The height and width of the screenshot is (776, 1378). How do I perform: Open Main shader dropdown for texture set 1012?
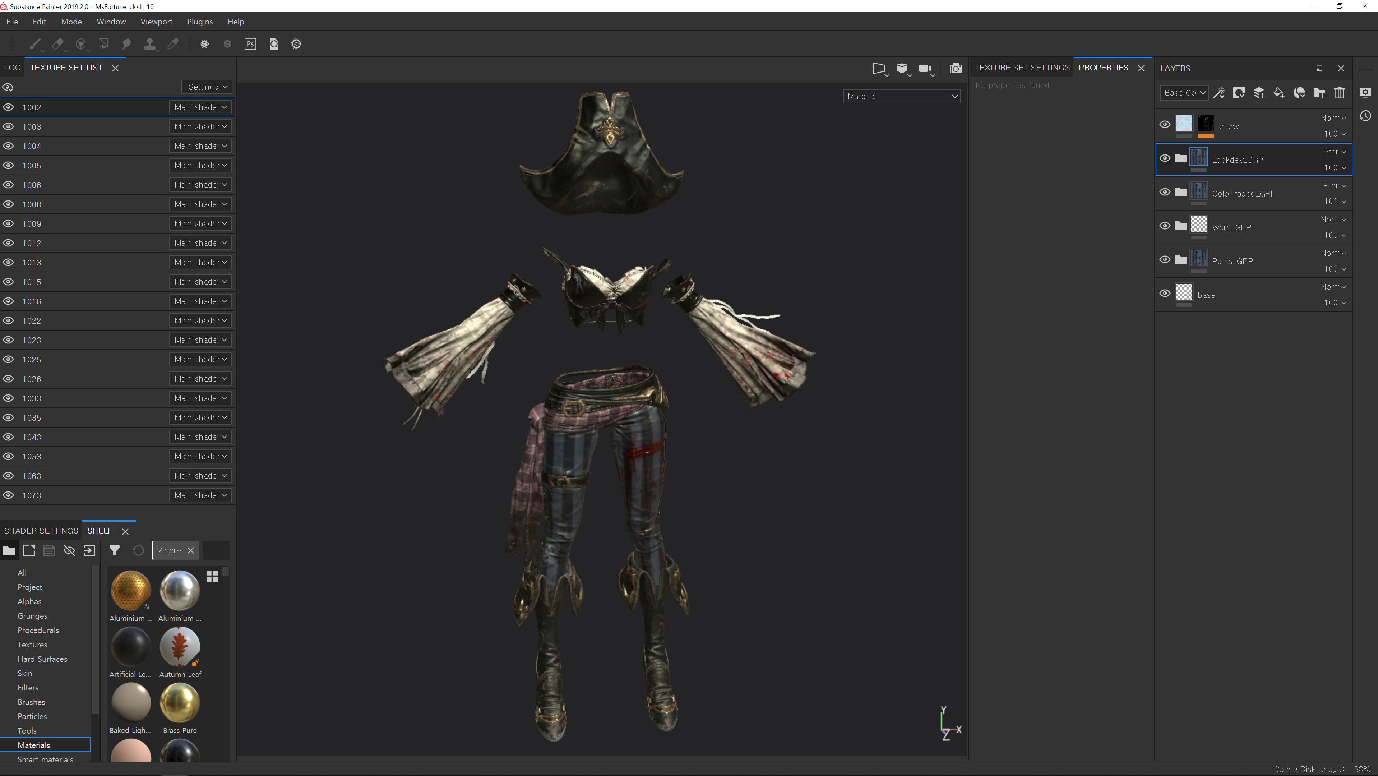(x=200, y=243)
